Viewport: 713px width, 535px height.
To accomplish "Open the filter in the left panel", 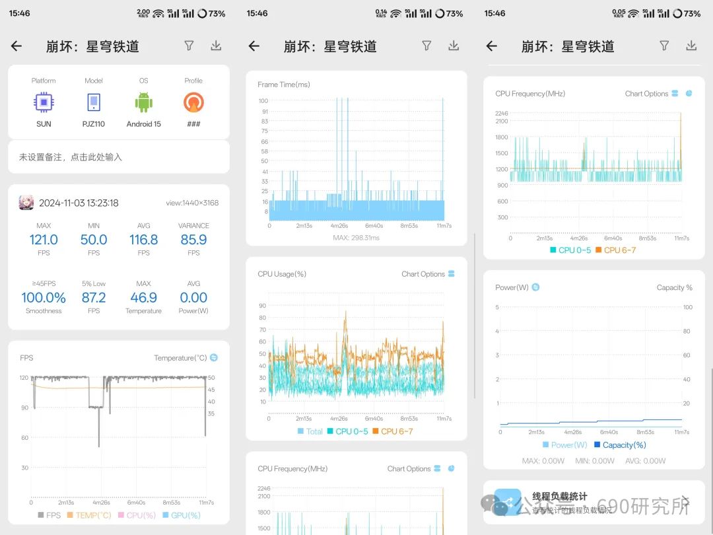I will 189,46.
